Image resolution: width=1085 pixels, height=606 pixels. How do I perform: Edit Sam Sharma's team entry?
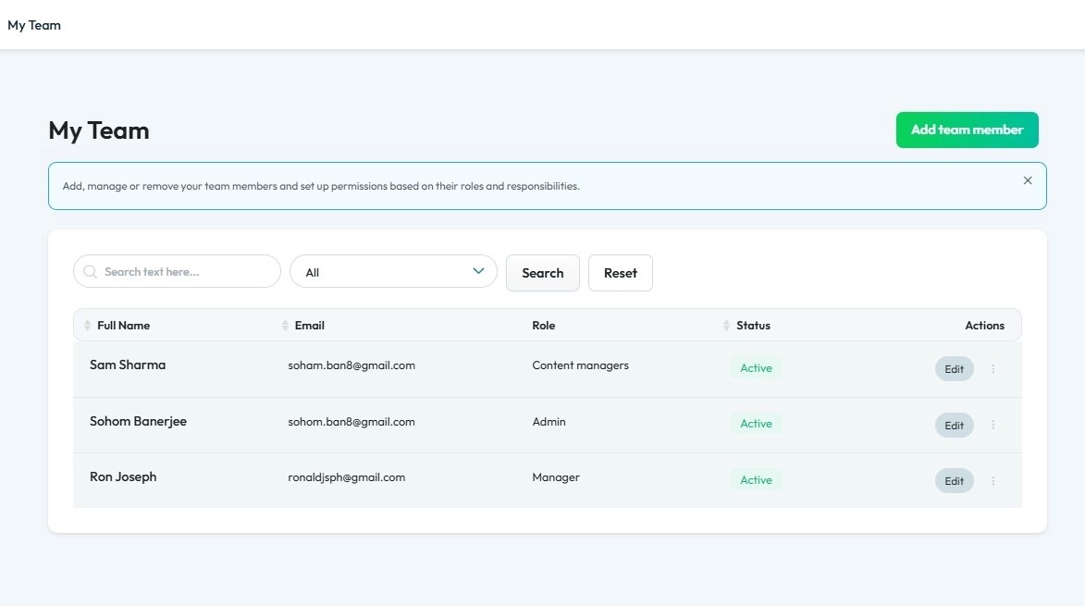point(954,369)
